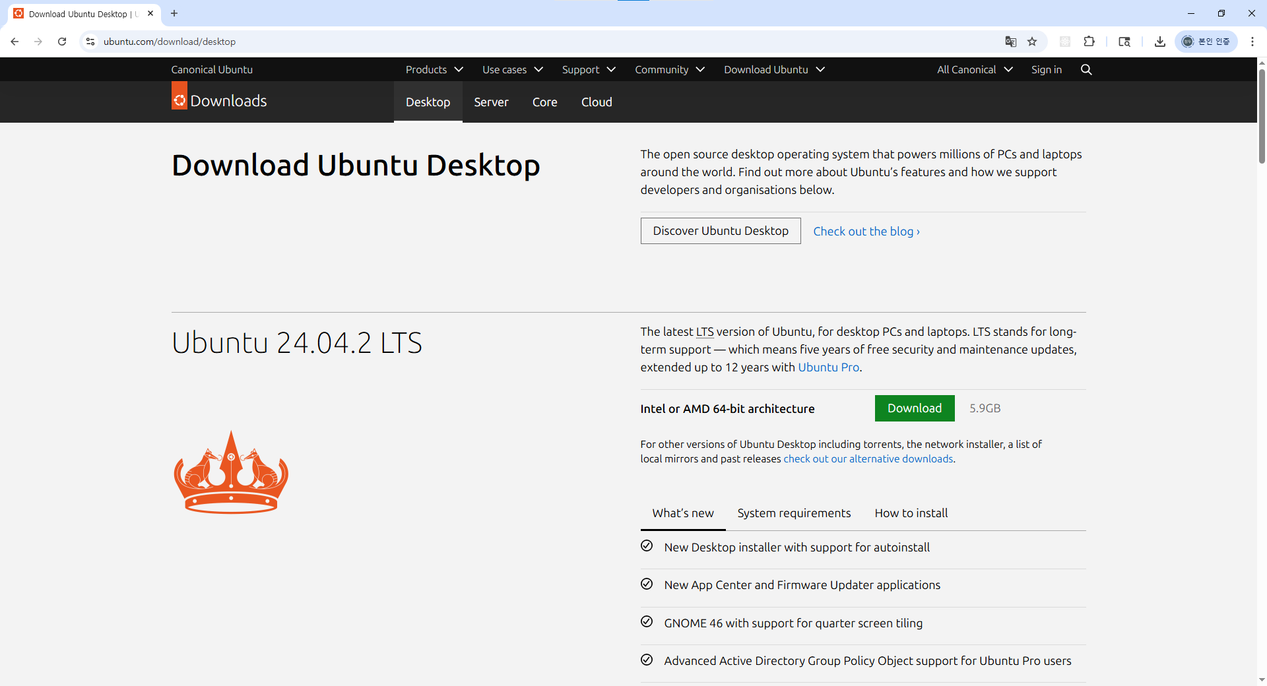Click the Ubuntu logo beside Downloads

[179, 96]
